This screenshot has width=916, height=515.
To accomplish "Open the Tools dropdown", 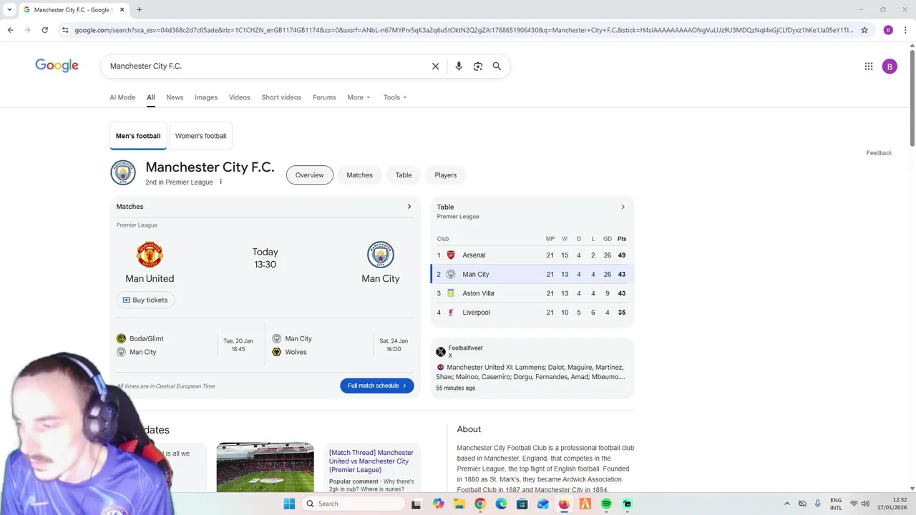I will (395, 97).
